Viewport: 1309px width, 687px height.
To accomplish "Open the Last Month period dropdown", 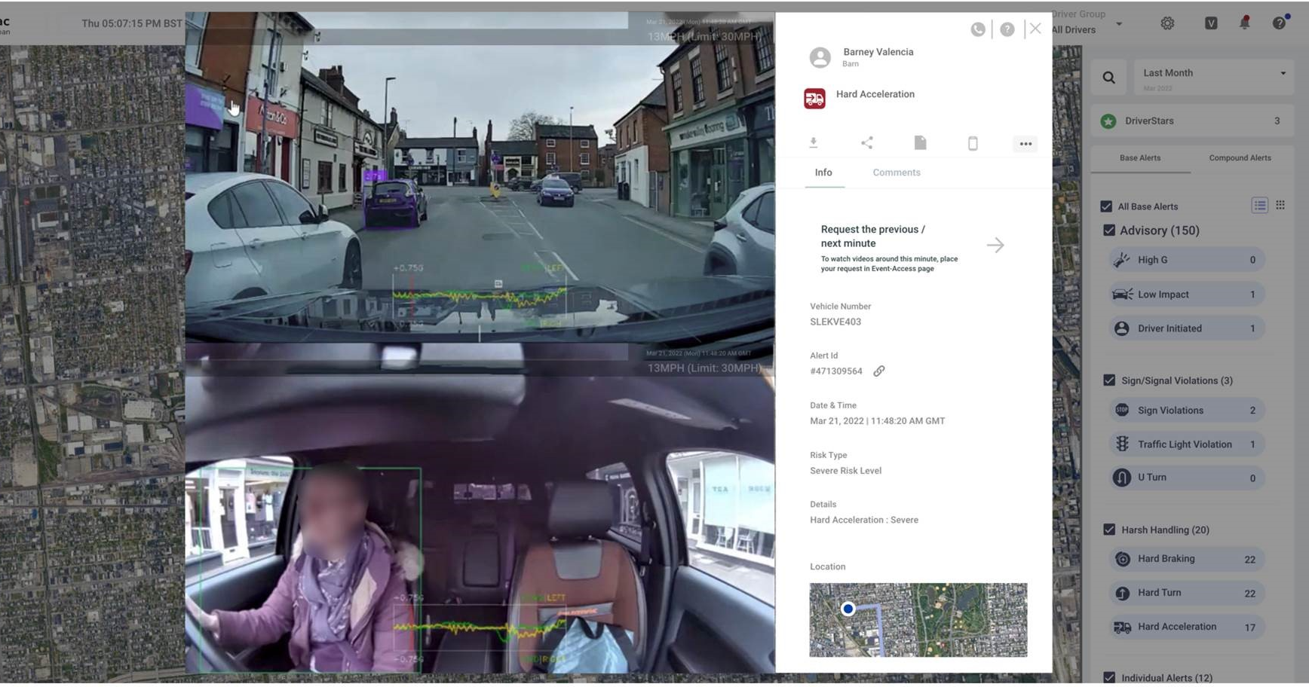I will pyautogui.click(x=1214, y=78).
